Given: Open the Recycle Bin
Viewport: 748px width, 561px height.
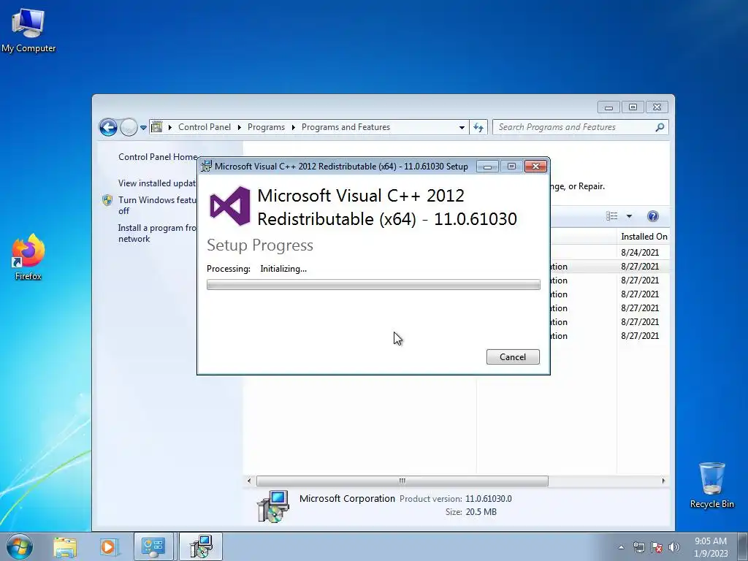Looking at the screenshot, I should click(x=711, y=485).
